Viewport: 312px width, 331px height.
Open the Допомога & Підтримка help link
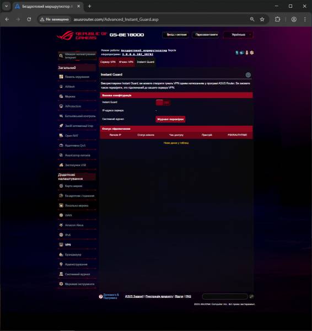[111, 296]
